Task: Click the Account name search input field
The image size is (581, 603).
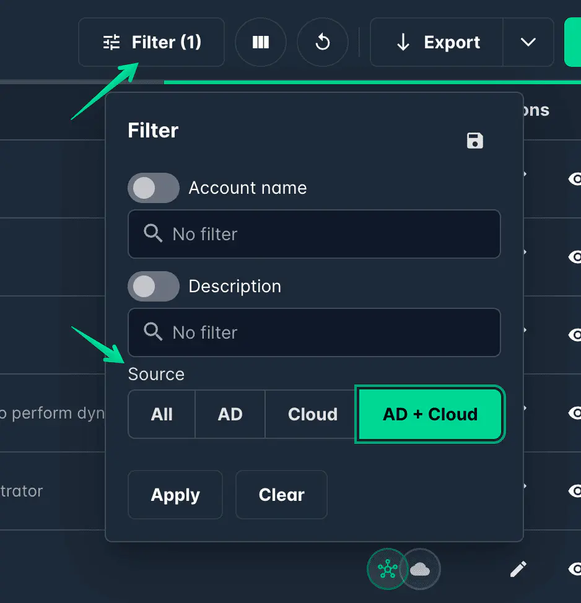Action: tap(314, 234)
